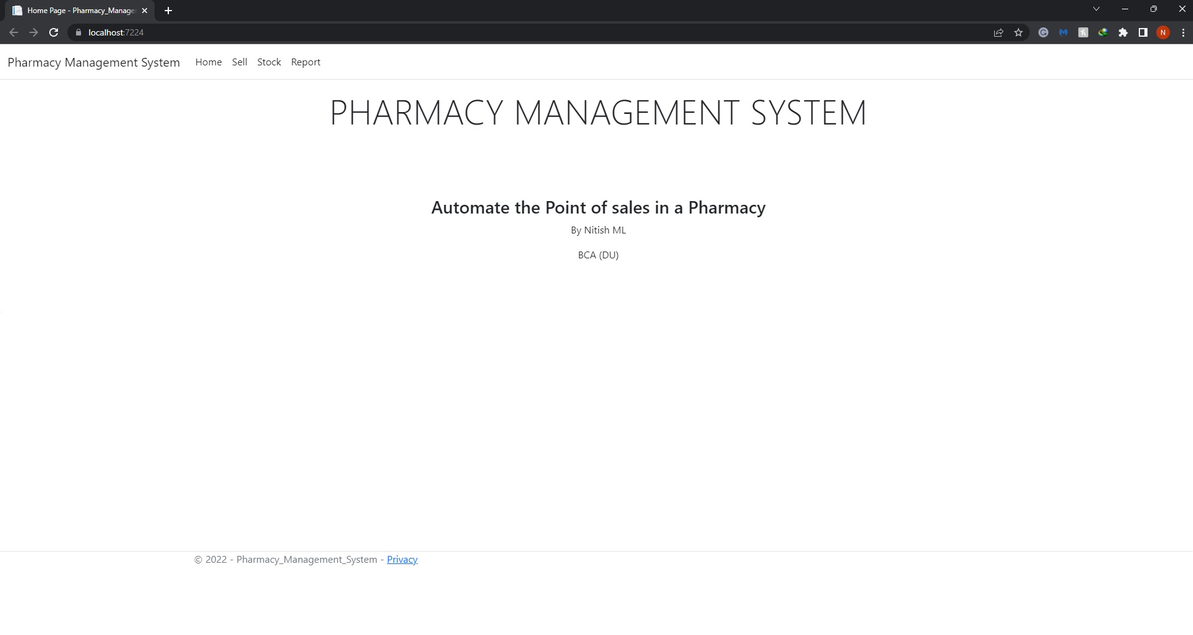Expand the tab search chevron
Viewport: 1193px width, 635px height.
1096,9
